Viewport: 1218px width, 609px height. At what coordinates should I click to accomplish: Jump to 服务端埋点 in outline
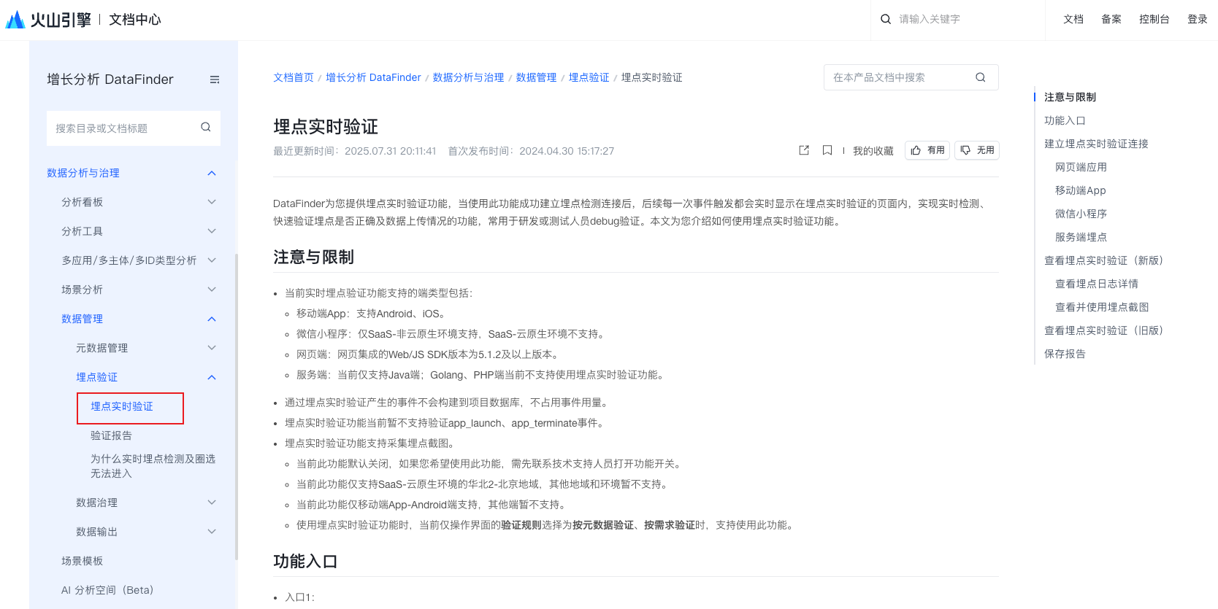pyautogui.click(x=1081, y=237)
